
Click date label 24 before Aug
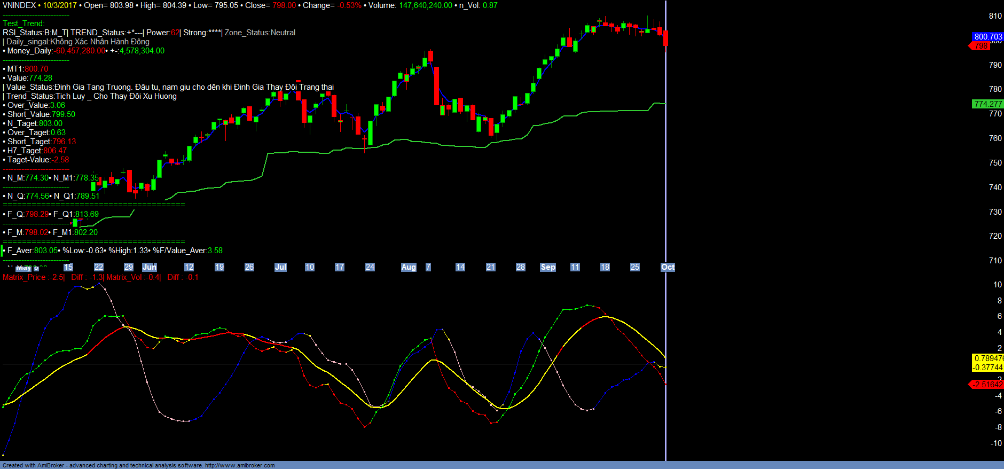[x=370, y=267]
